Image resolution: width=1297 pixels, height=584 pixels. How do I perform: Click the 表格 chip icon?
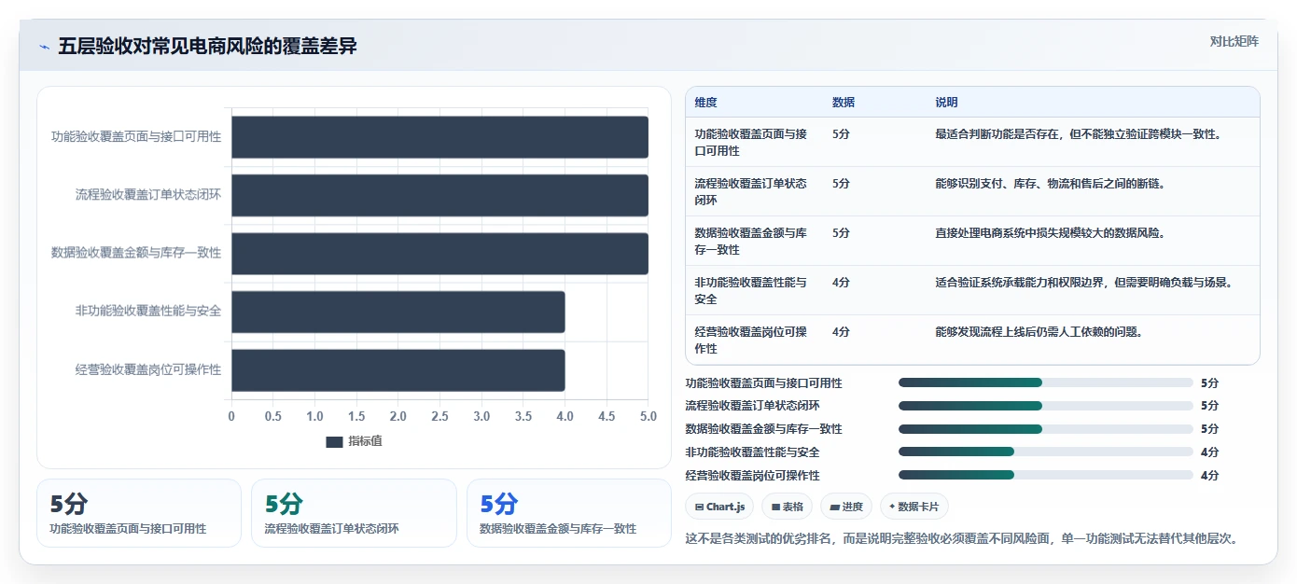click(x=775, y=507)
